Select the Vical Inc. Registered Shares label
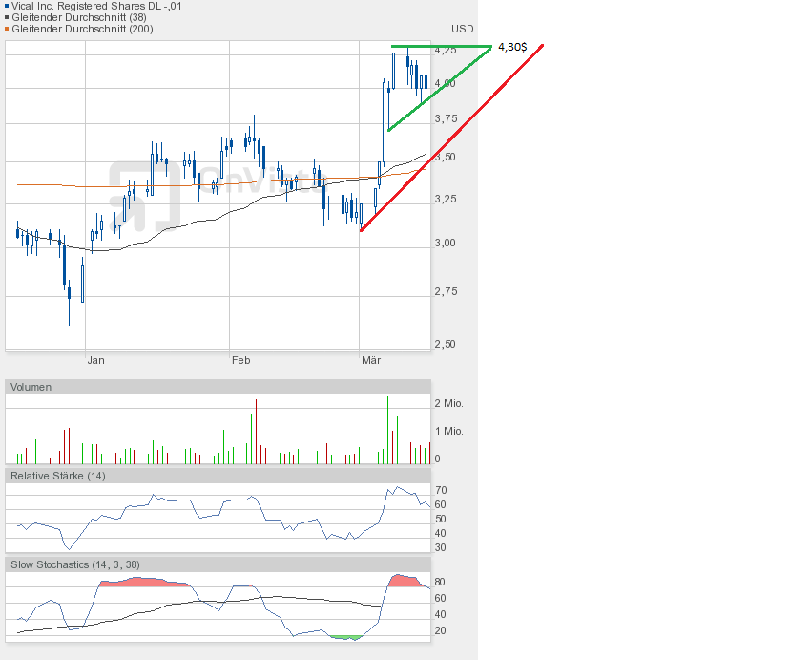811x660 pixels. click(97, 6)
